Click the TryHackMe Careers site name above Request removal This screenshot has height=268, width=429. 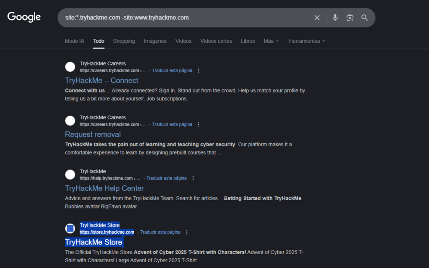pyautogui.click(x=103, y=117)
